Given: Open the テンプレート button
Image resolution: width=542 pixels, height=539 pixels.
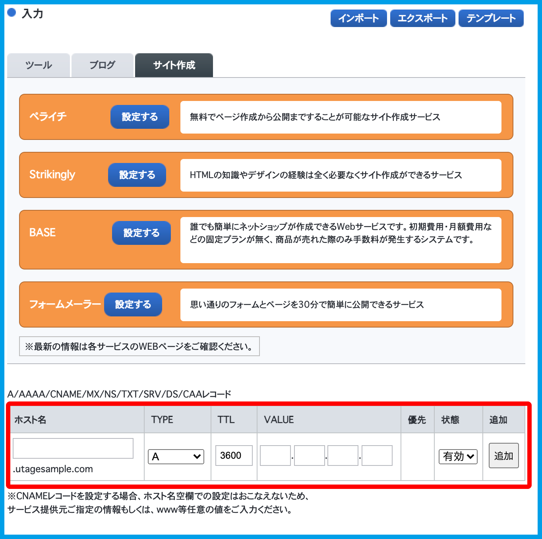Looking at the screenshot, I should click(491, 18).
